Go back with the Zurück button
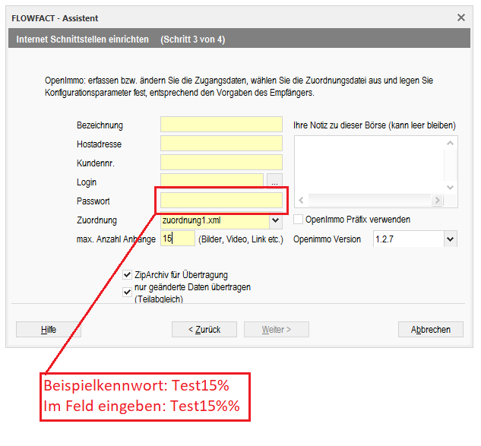This screenshot has height=446, width=481. pos(205,330)
